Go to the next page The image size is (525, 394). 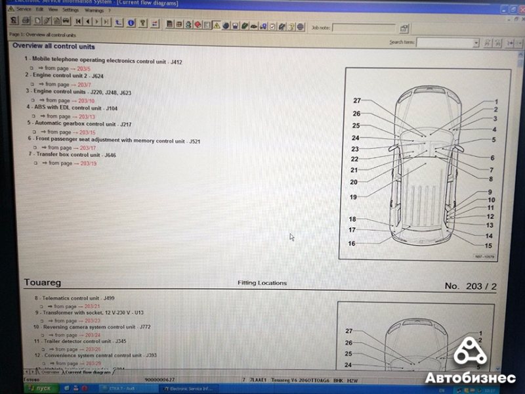[x=96, y=22]
